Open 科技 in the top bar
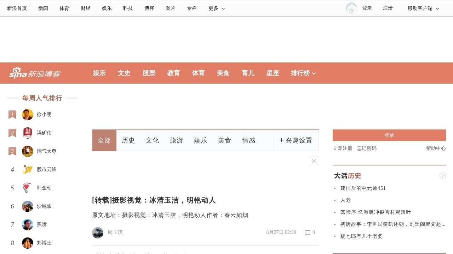Viewport: 453px width, 254px height. click(x=128, y=8)
